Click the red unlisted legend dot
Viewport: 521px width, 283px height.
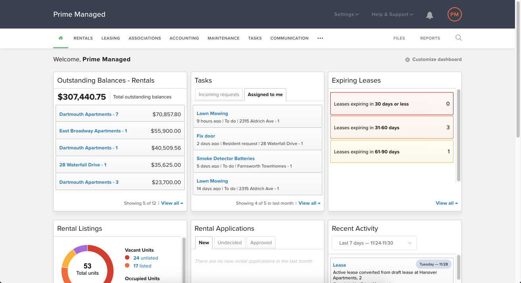(127, 258)
